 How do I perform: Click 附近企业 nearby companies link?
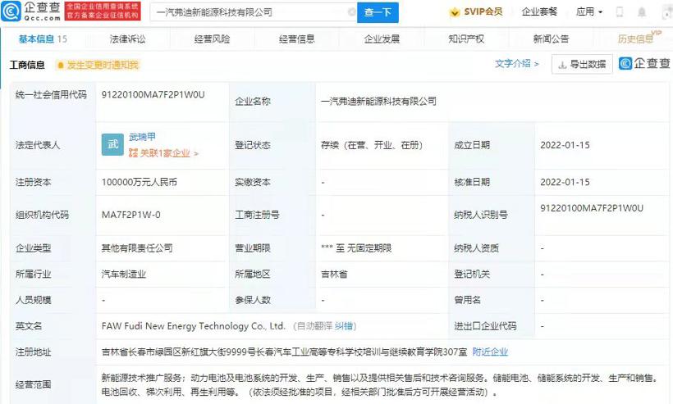(x=490, y=352)
